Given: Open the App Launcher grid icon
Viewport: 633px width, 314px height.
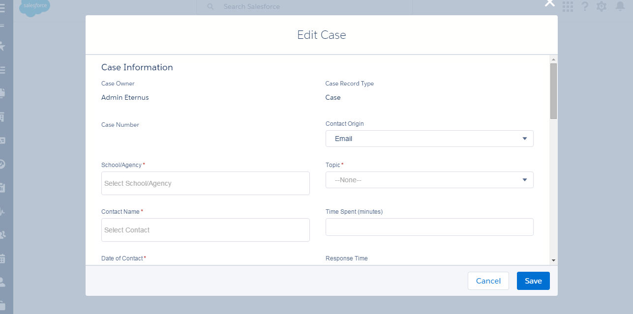Looking at the screenshot, I should coord(568,6).
